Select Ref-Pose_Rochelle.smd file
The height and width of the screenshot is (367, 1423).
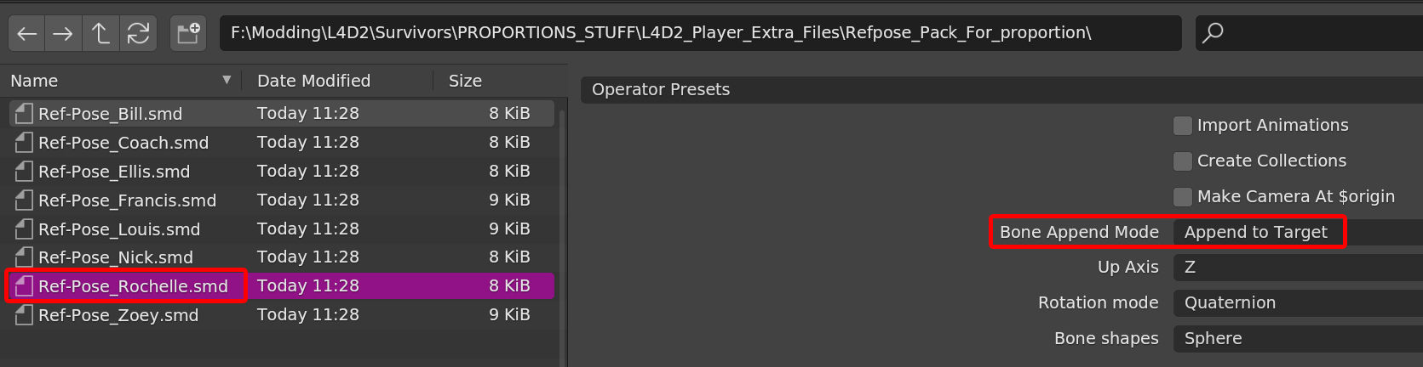[133, 286]
